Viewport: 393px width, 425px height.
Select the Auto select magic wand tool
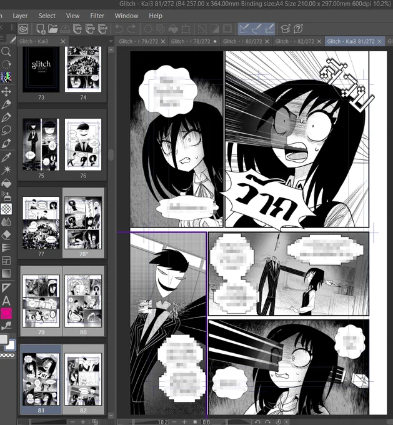click(6, 169)
